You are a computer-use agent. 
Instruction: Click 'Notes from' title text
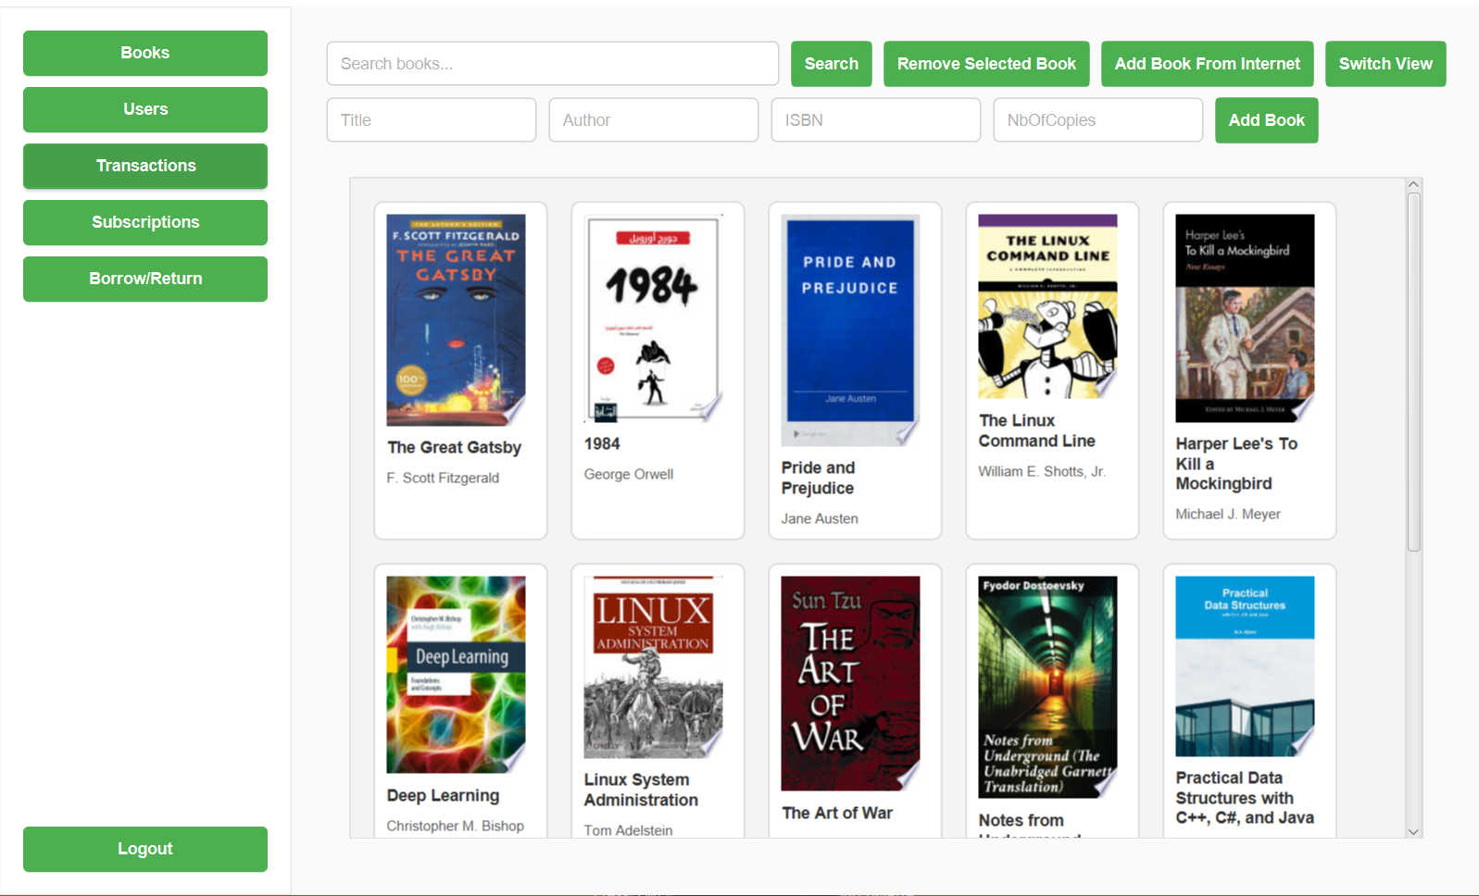[x=1021, y=820]
